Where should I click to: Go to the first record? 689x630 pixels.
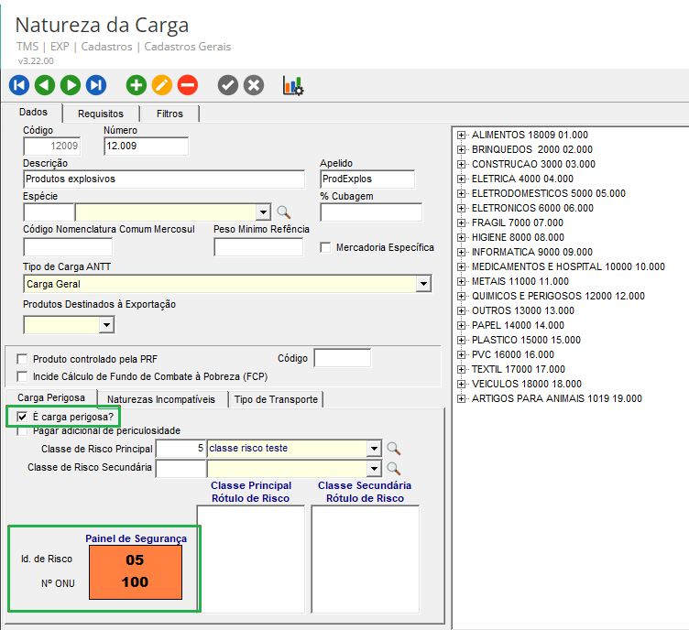19,85
